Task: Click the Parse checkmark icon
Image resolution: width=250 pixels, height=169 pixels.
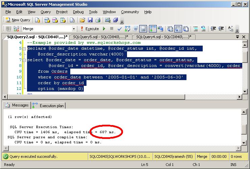Action: [x=120, y=29]
